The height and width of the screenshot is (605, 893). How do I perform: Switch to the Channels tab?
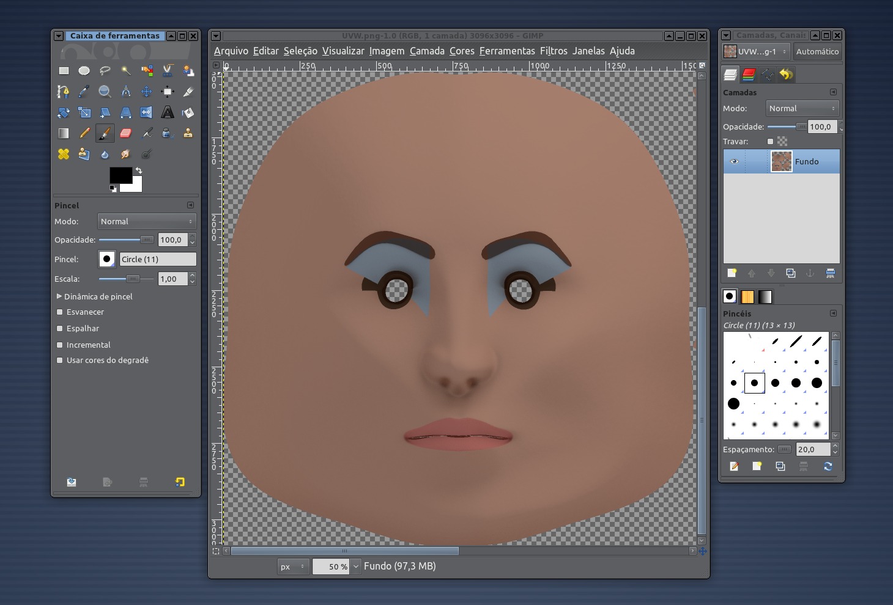coord(749,75)
